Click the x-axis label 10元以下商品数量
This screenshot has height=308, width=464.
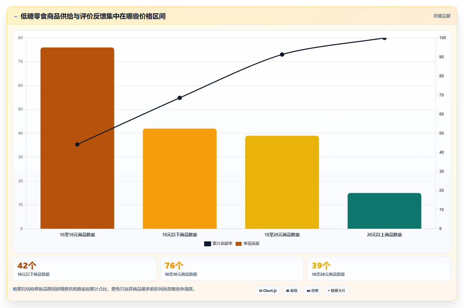coord(180,235)
